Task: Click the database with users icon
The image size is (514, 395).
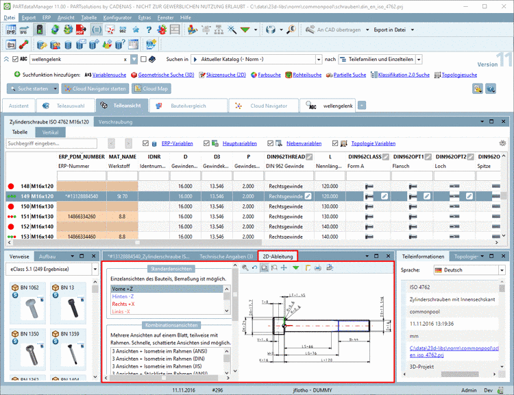Action: [x=55, y=44]
